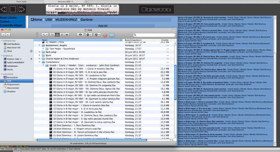Open Current By Album view

click(11, 26)
